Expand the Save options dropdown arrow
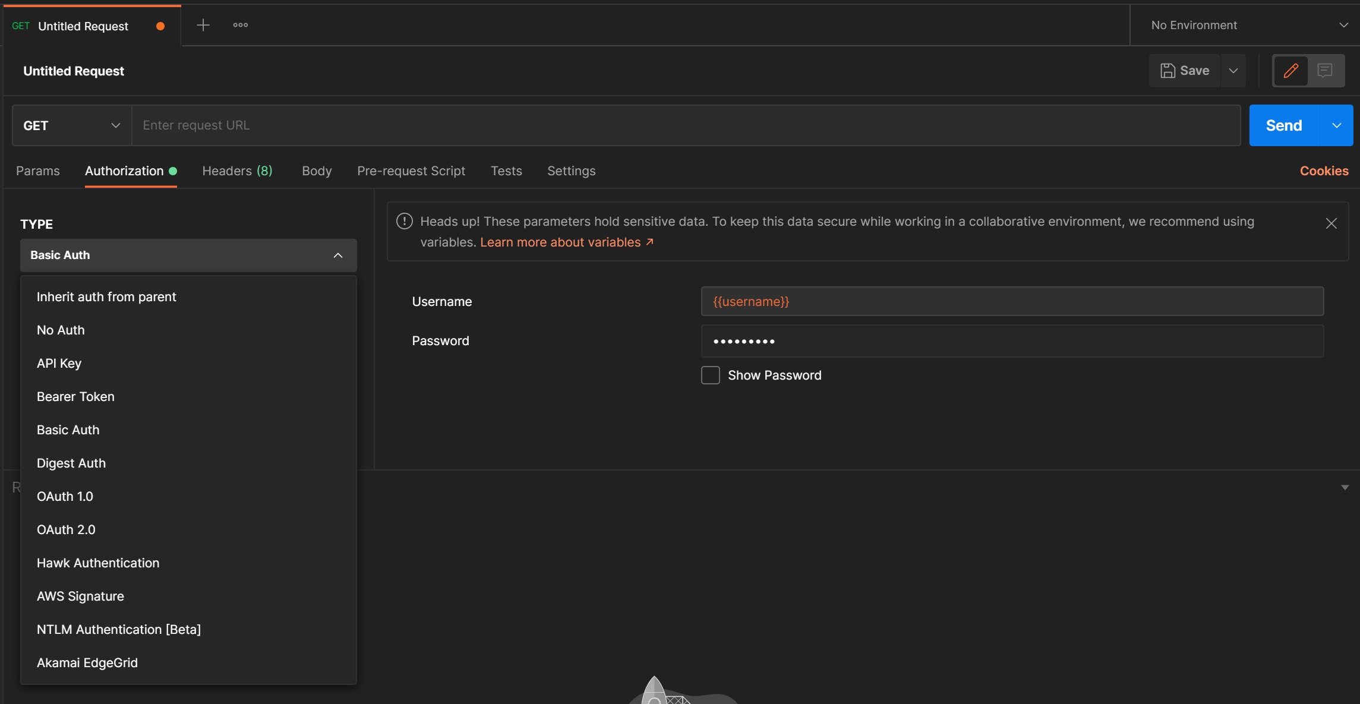The height and width of the screenshot is (704, 1360). tap(1233, 71)
